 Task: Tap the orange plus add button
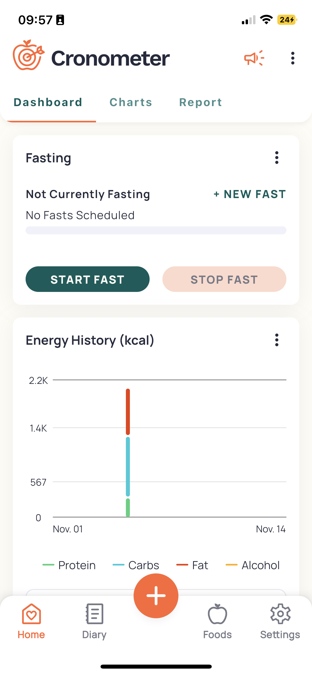[x=156, y=596]
